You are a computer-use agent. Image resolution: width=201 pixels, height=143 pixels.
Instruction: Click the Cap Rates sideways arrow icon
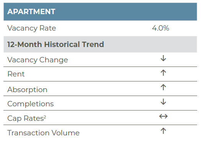pos(163,116)
